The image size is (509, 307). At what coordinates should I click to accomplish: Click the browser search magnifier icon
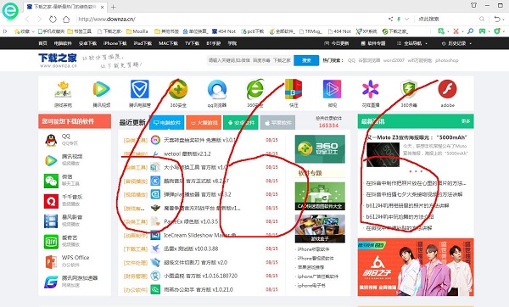(x=482, y=20)
